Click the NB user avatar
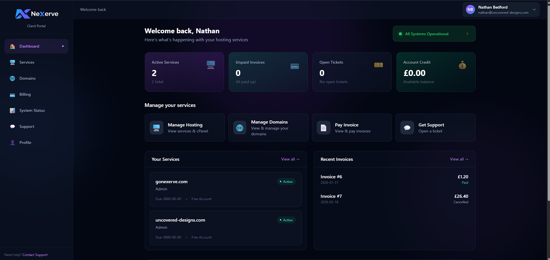 point(470,9)
